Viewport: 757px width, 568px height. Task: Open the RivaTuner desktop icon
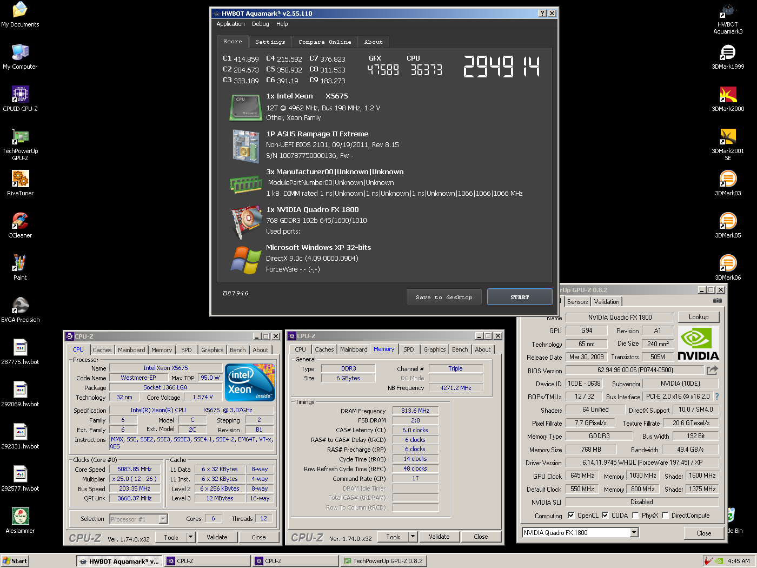point(20,183)
